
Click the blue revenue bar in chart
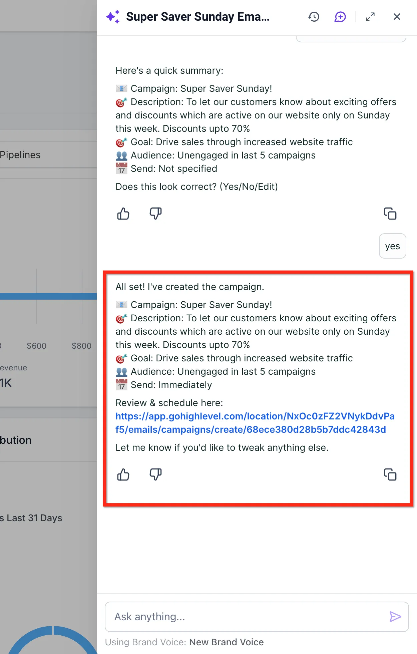48,296
